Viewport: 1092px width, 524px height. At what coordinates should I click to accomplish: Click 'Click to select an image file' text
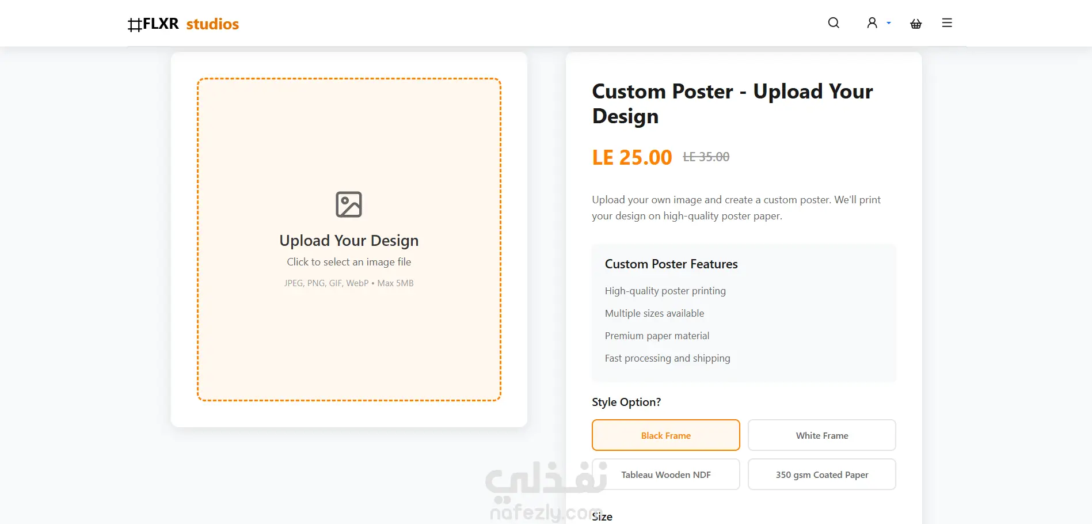coord(349,262)
